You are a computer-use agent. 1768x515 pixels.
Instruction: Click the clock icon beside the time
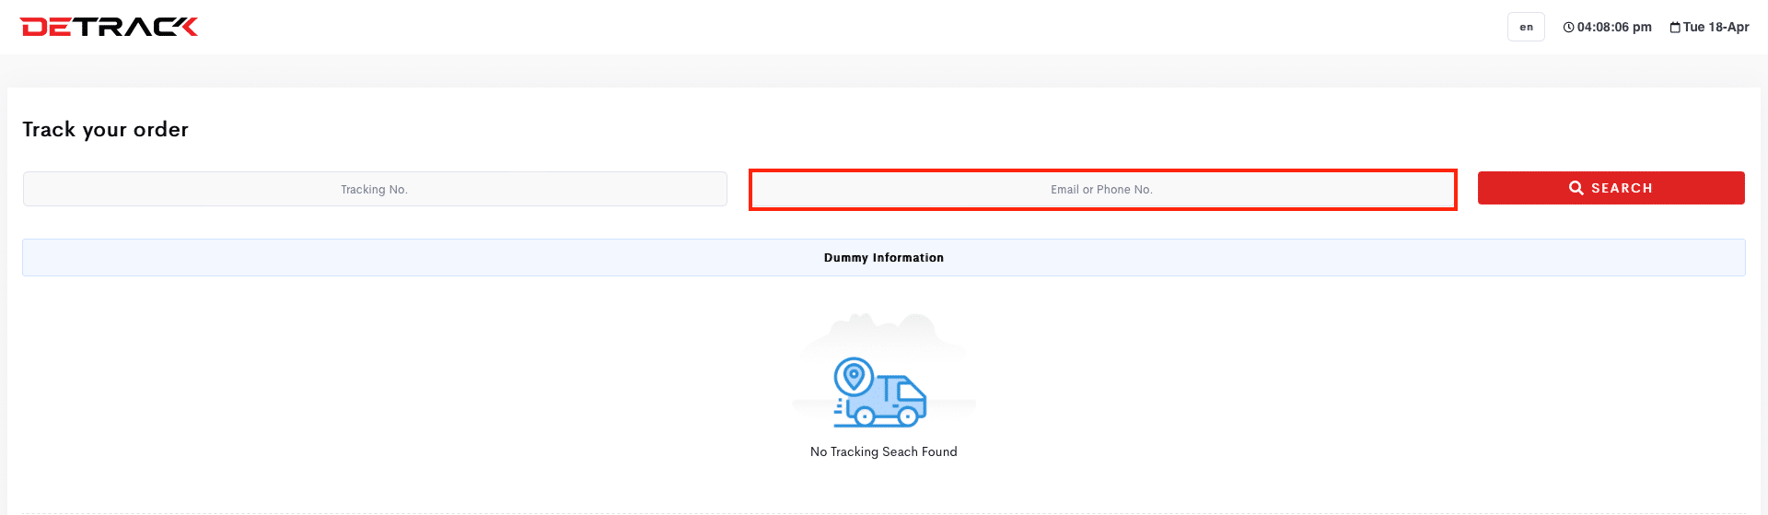(x=1568, y=28)
